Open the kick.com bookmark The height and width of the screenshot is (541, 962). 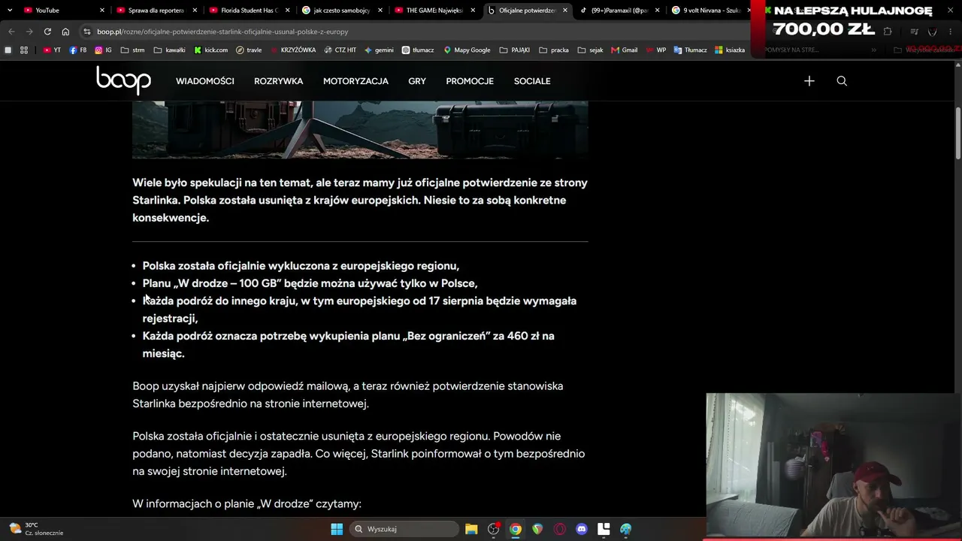(210, 50)
